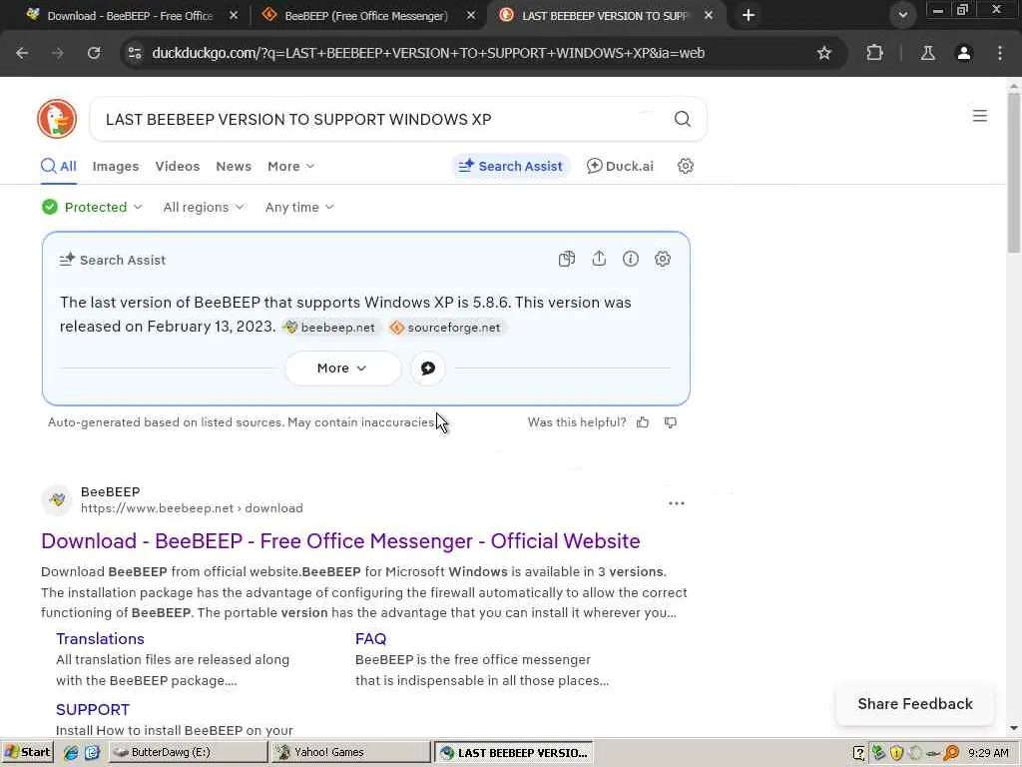Open beebeep.net source chip
This screenshot has height=767, width=1022.
coord(330,328)
